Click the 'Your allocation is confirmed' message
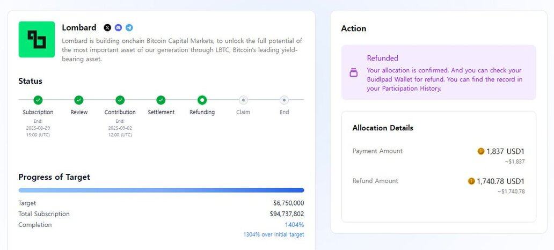554x250 pixels. point(444,79)
